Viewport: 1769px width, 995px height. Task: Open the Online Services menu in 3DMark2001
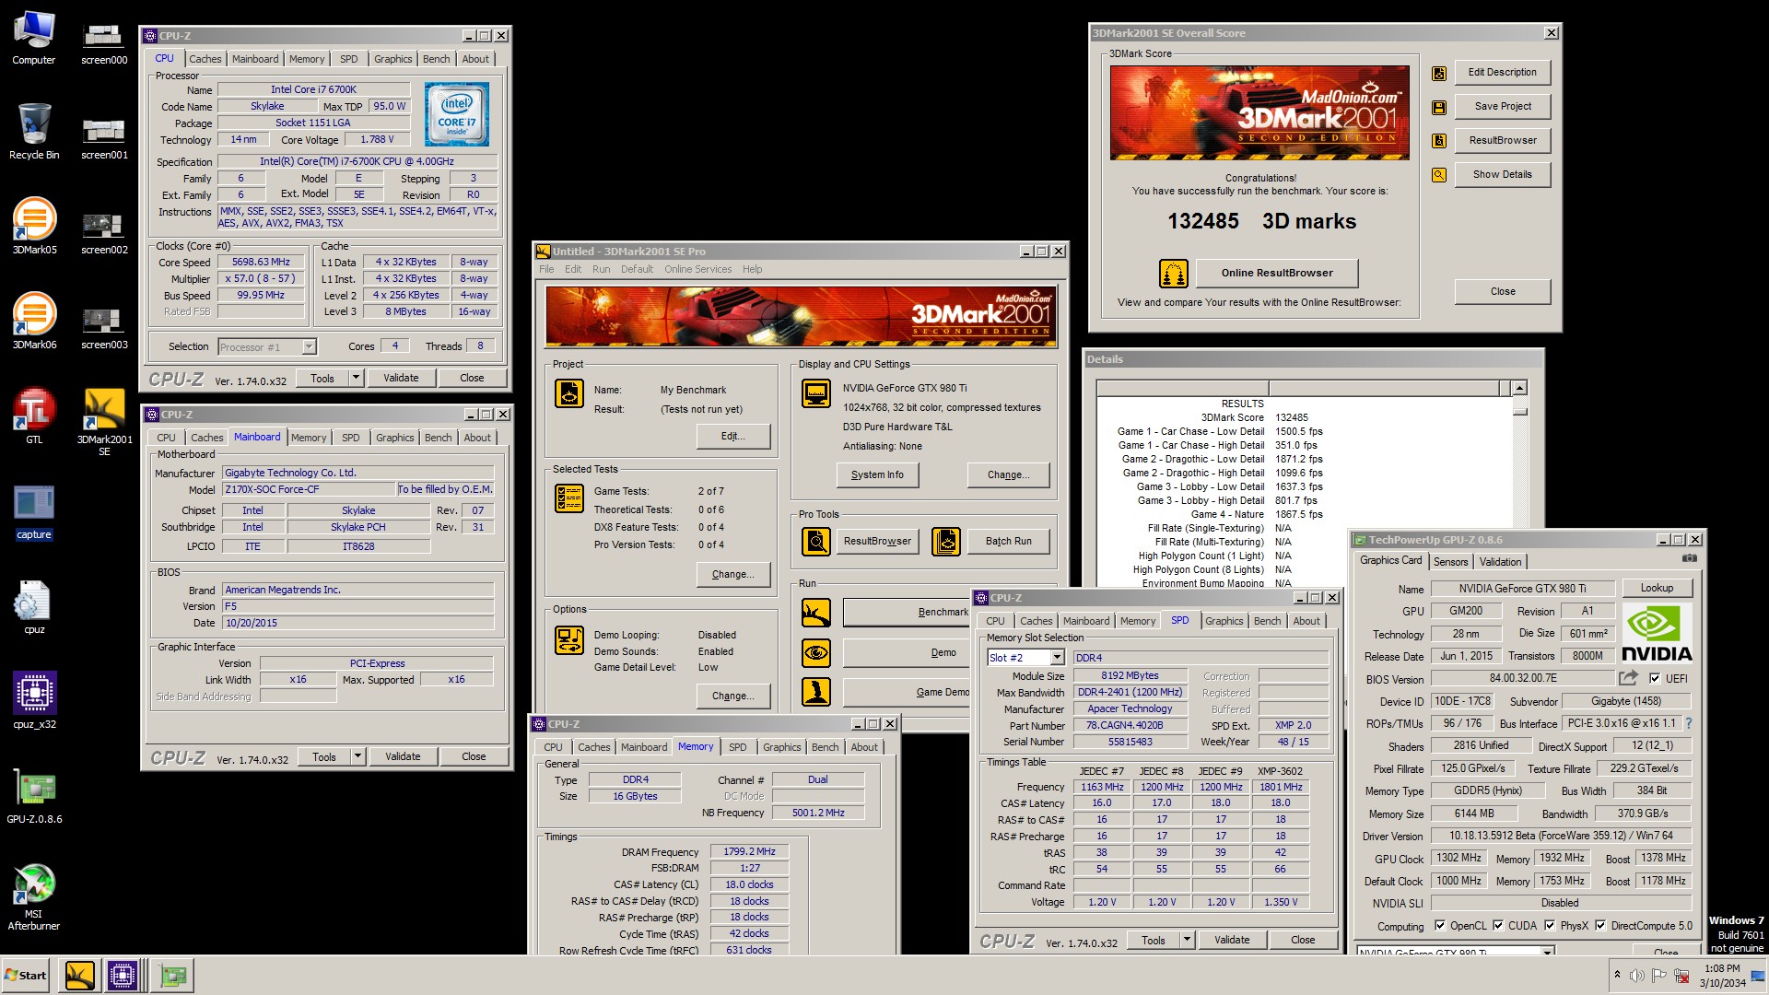pyautogui.click(x=697, y=269)
